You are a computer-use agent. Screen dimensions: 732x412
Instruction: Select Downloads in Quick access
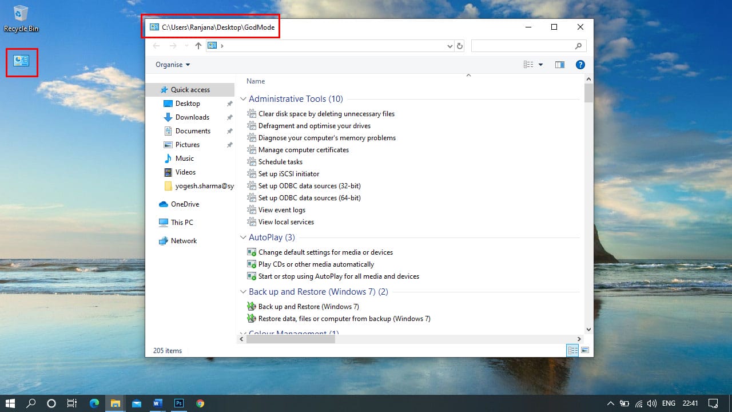point(192,117)
